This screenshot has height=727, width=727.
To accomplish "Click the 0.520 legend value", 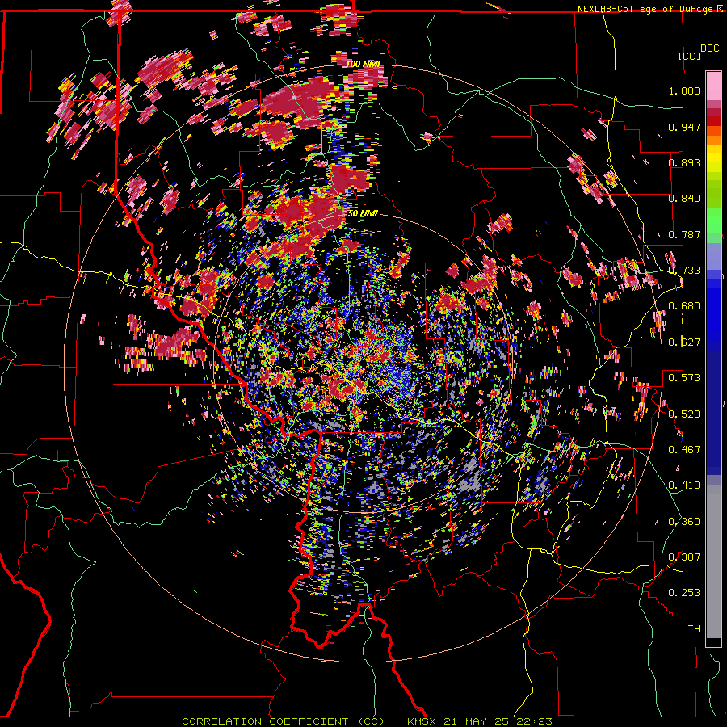I will (x=684, y=414).
